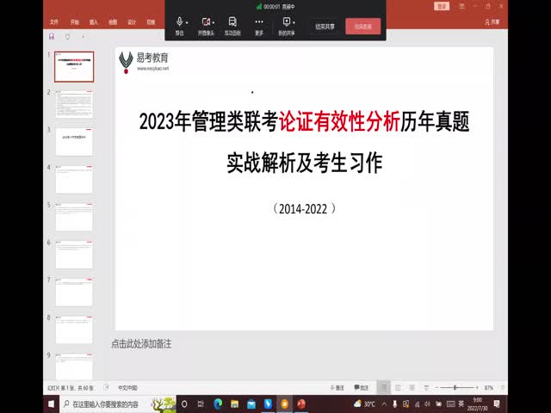
Task: Open the 开始 ribbon tab
Action: coord(75,22)
